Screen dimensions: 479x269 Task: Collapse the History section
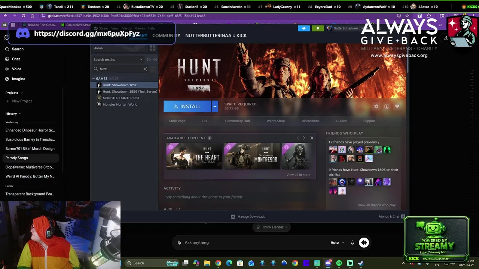[x=13, y=114]
